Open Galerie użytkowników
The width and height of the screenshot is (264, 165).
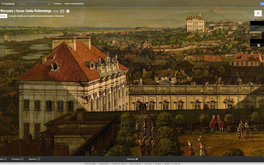(x=74, y=4)
